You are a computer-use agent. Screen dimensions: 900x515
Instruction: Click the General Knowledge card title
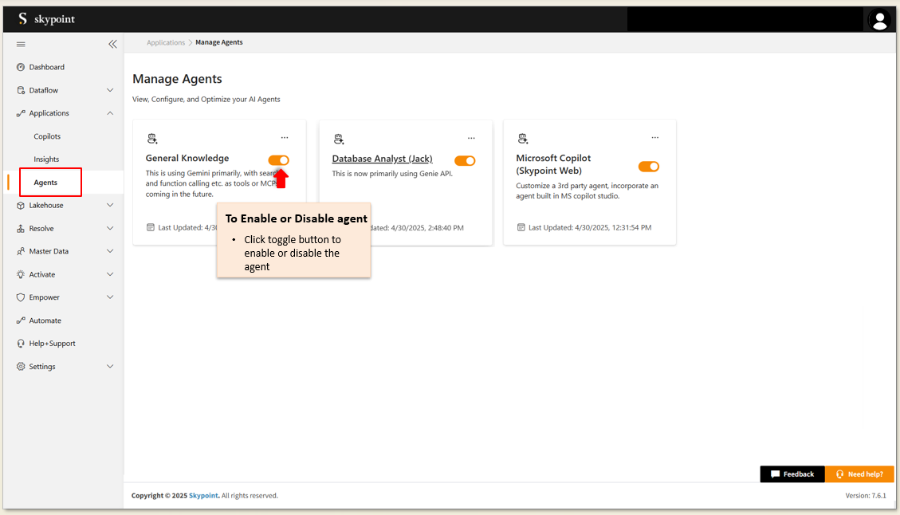(187, 158)
